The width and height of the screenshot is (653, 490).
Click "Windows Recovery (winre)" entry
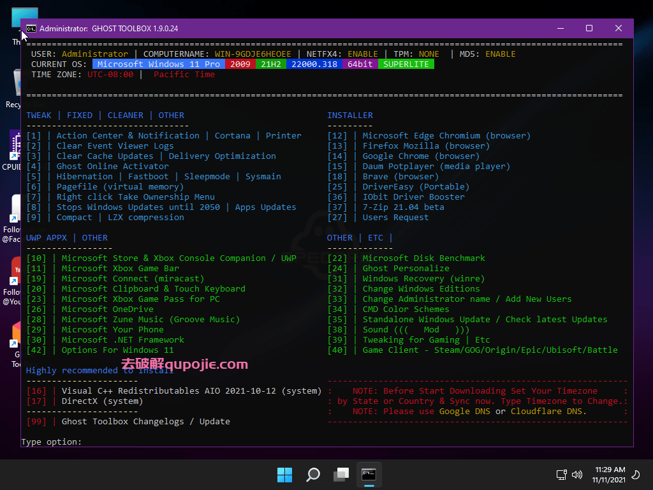coord(423,279)
